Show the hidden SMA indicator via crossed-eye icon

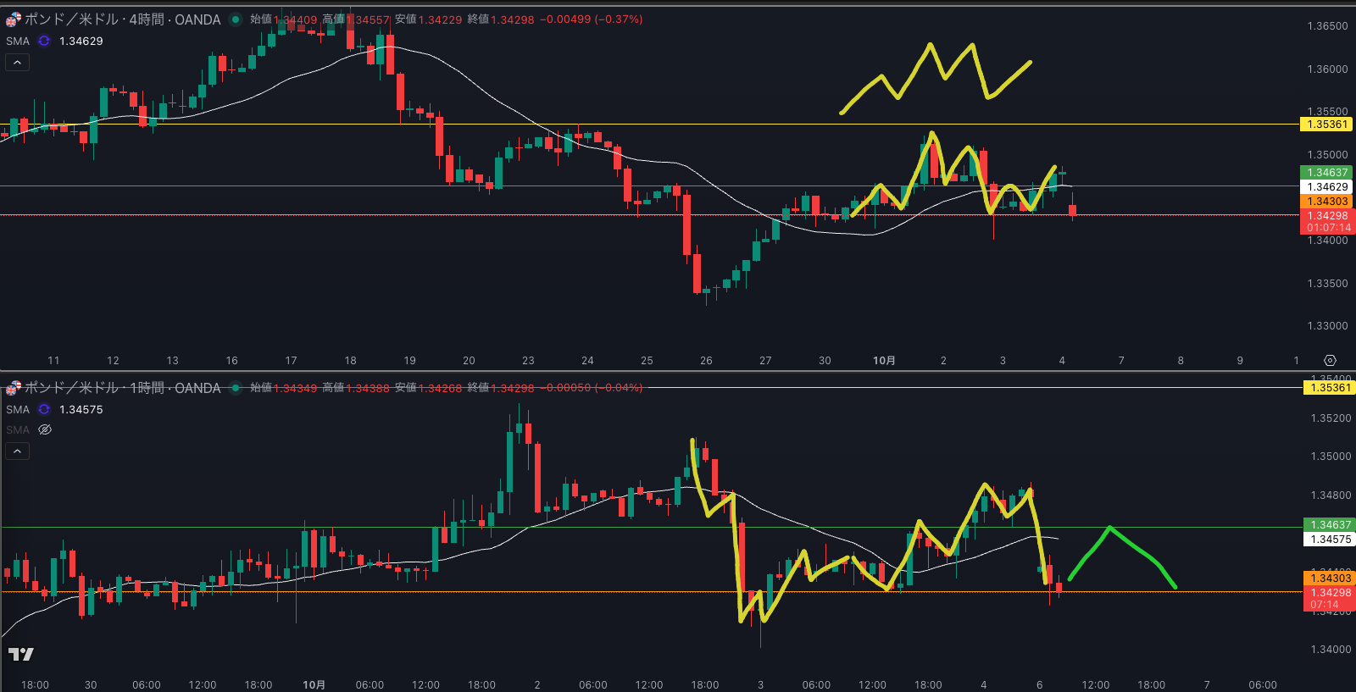pos(45,429)
